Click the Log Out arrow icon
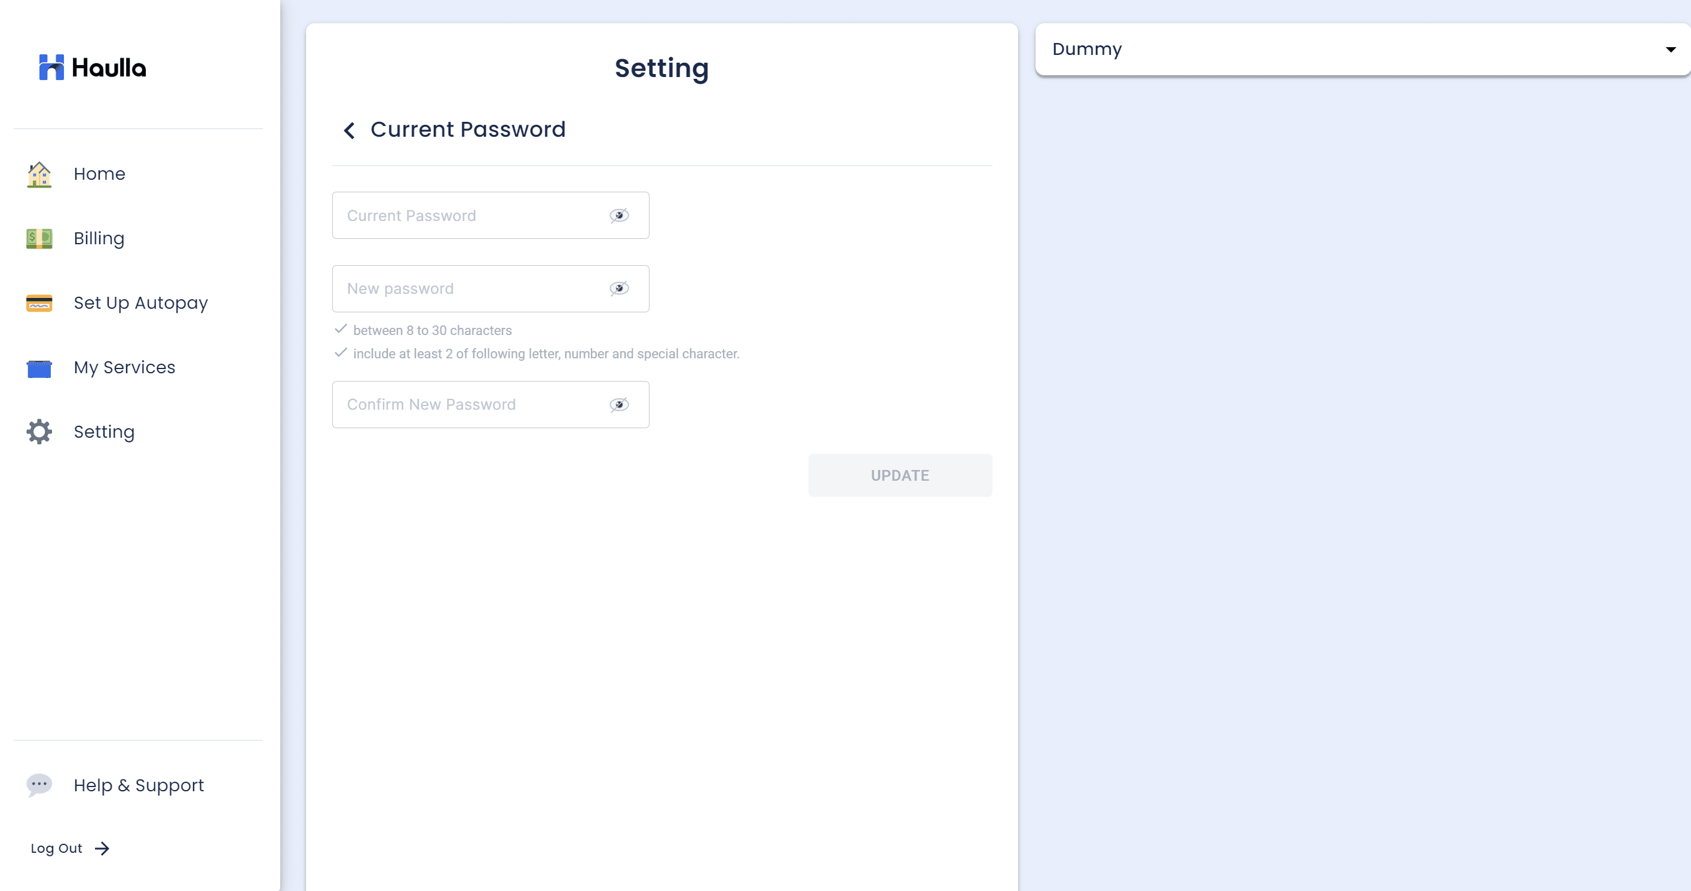This screenshot has height=891, width=1691. [x=102, y=849]
